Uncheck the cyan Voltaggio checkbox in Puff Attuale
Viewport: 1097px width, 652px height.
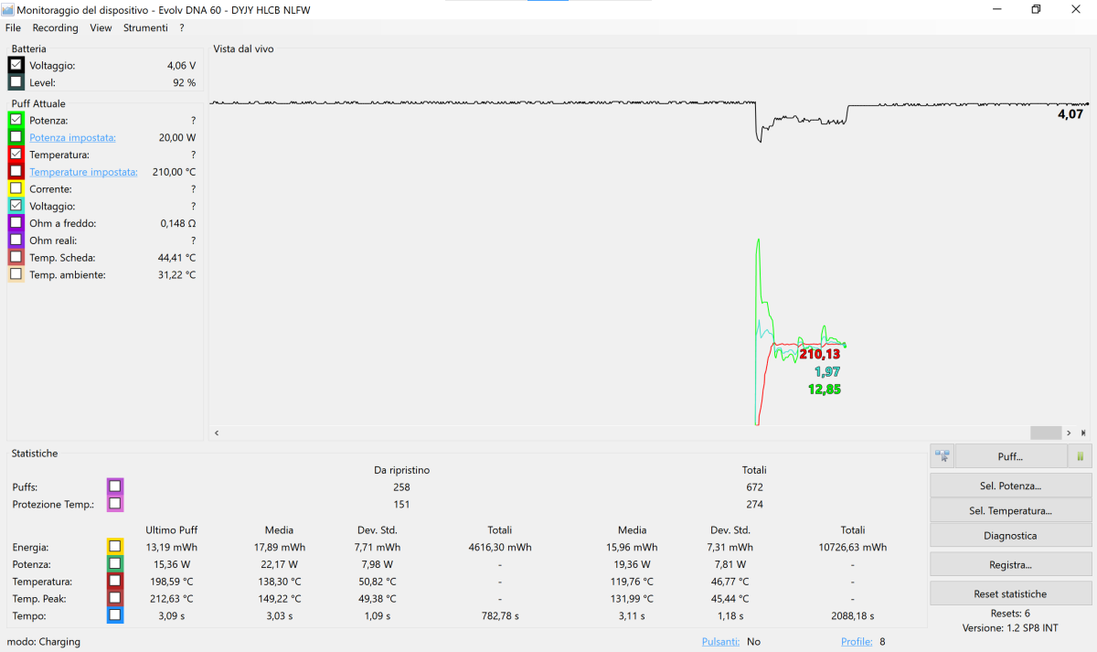pyautogui.click(x=16, y=206)
